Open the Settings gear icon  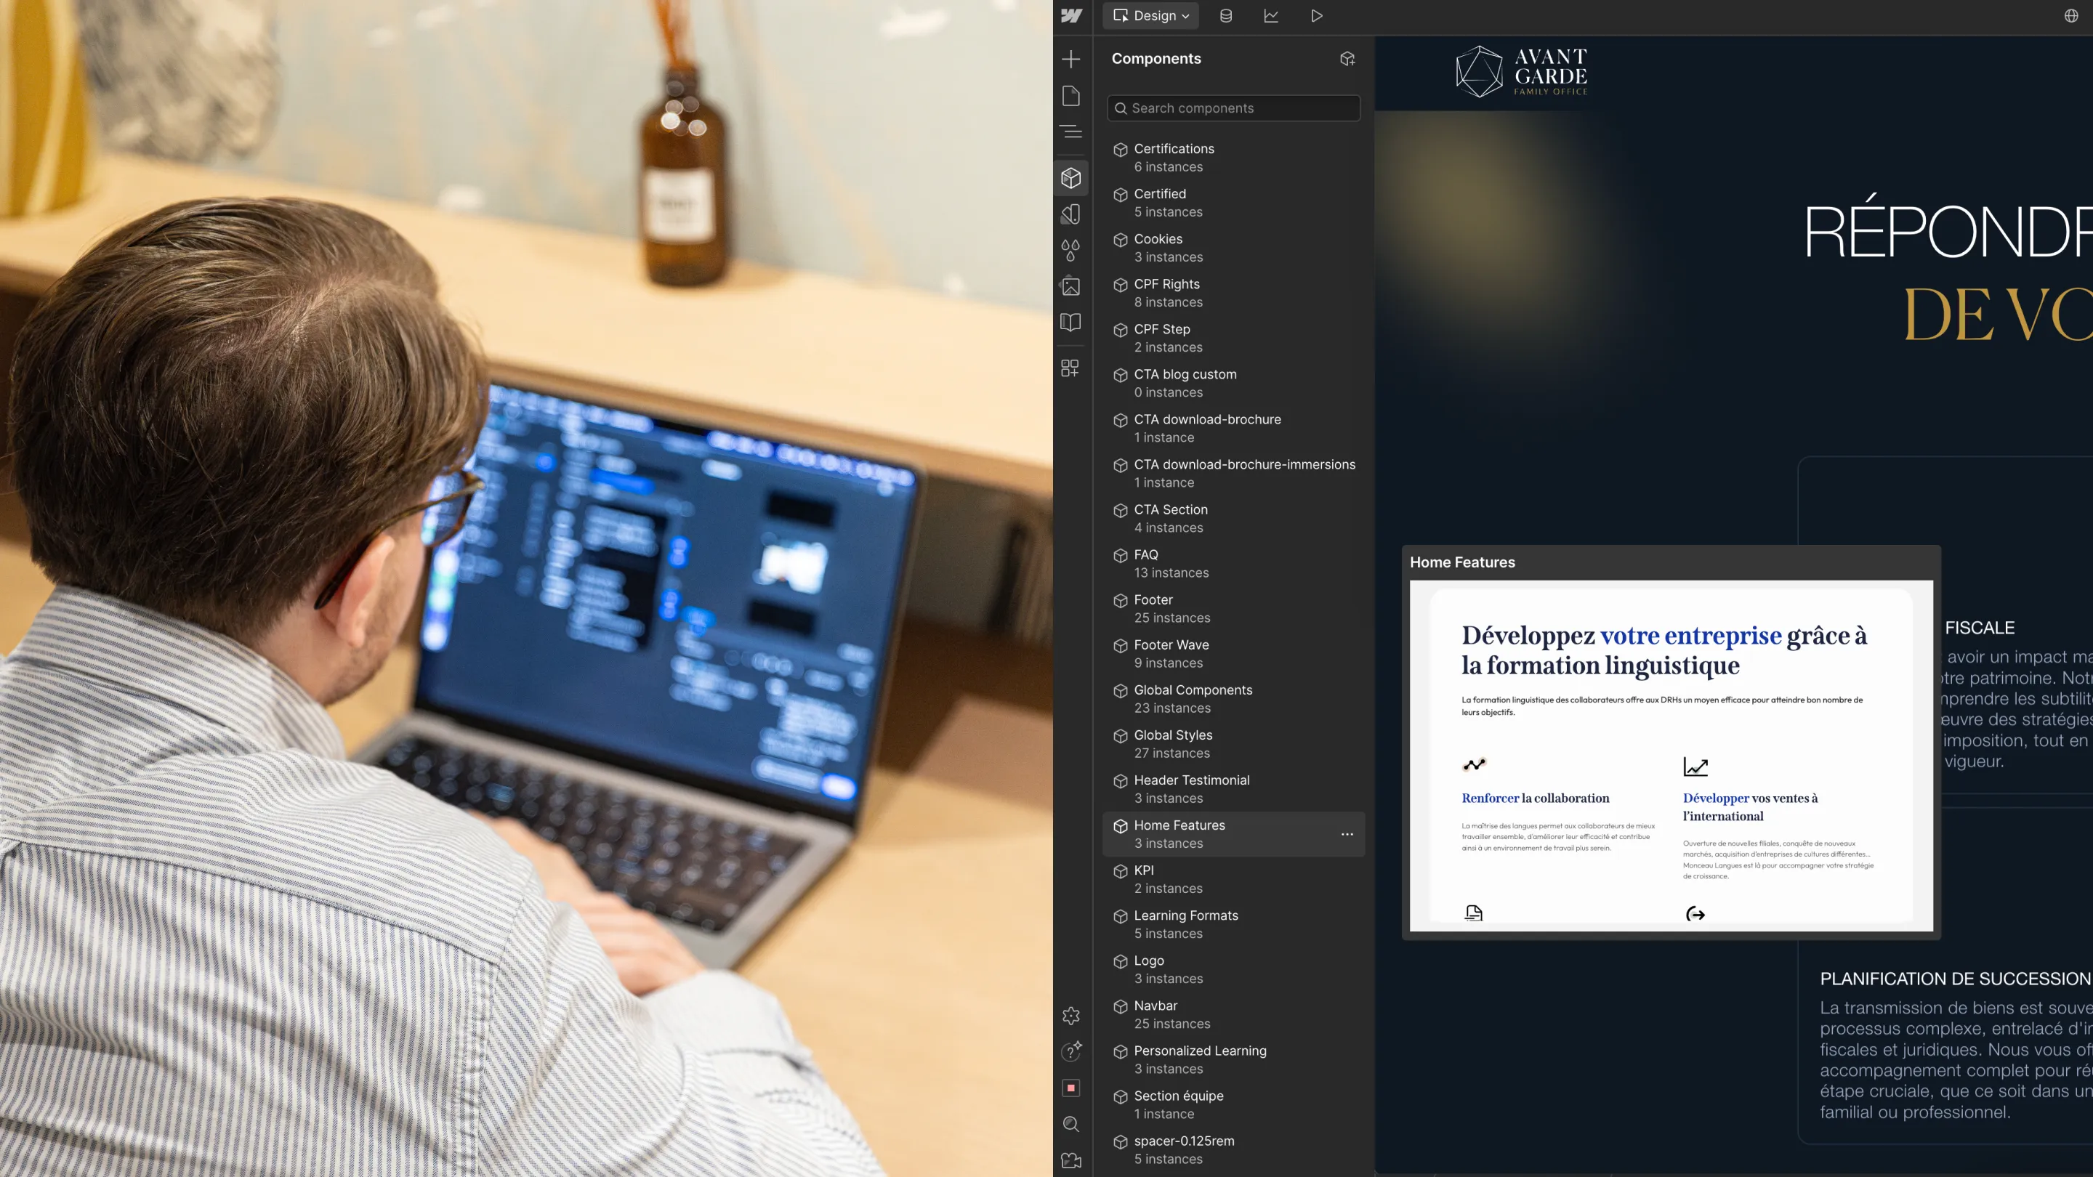click(1071, 1016)
